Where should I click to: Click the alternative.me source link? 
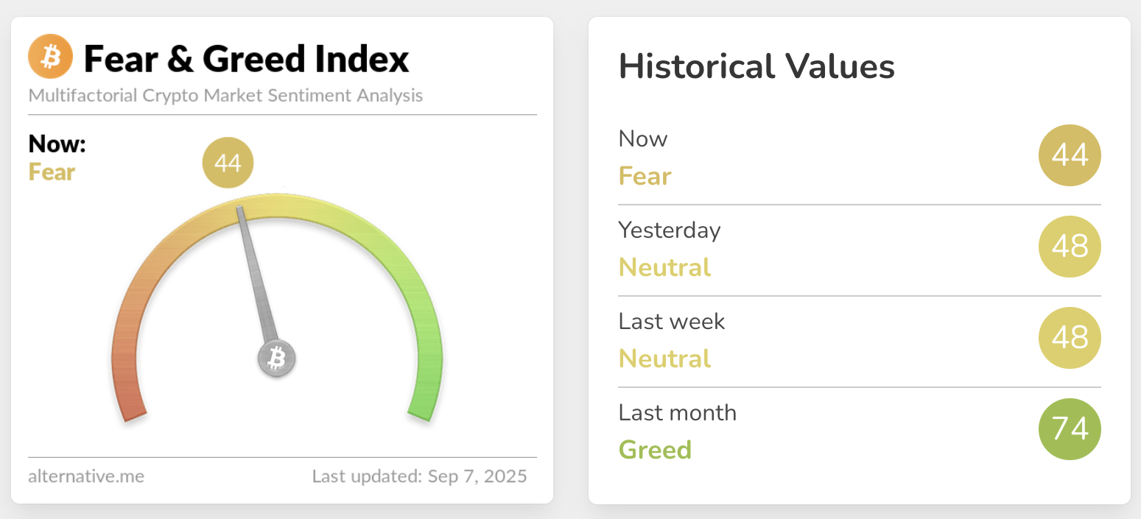[x=86, y=476]
